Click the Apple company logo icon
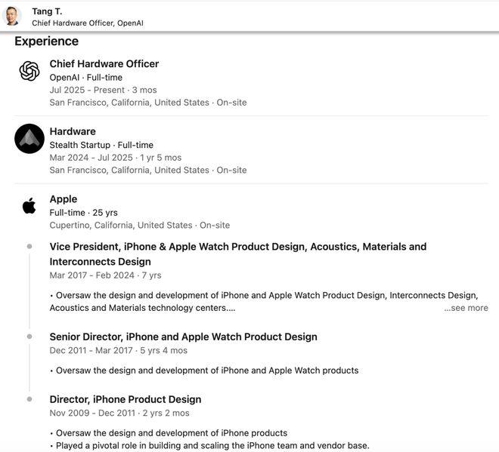This screenshot has height=452, width=499. pyautogui.click(x=29, y=205)
